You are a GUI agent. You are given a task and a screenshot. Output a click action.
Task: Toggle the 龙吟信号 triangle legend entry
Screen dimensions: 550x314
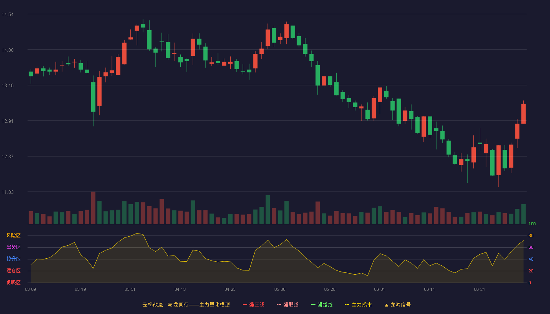tap(398, 305)
